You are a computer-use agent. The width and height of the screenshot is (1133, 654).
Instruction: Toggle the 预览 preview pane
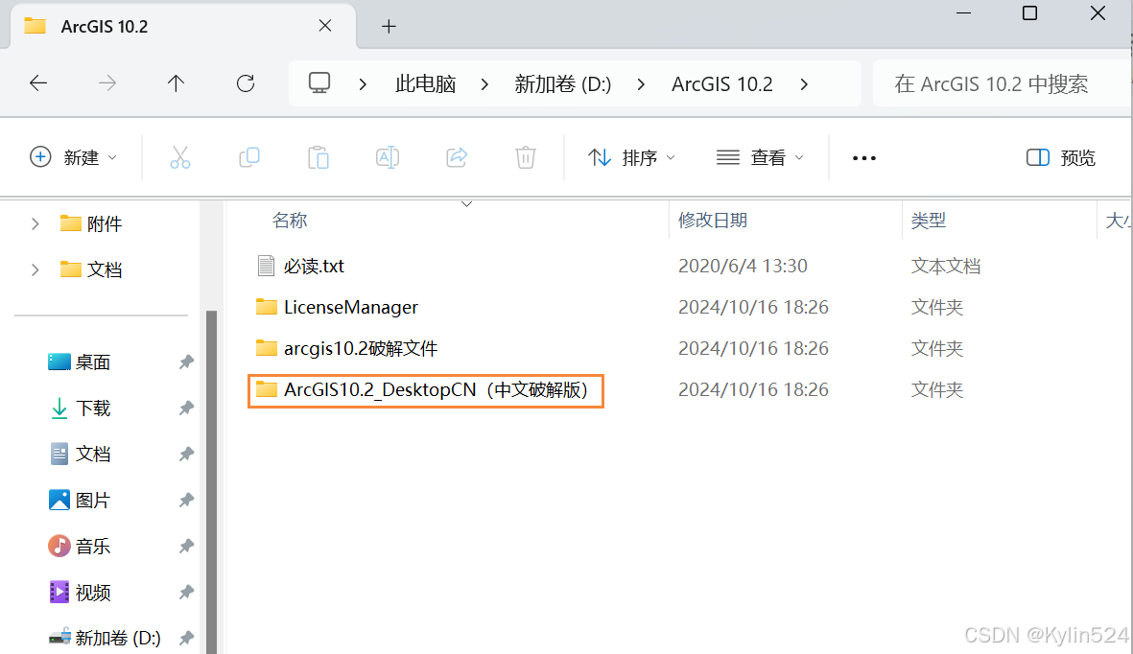(1061, 157)
